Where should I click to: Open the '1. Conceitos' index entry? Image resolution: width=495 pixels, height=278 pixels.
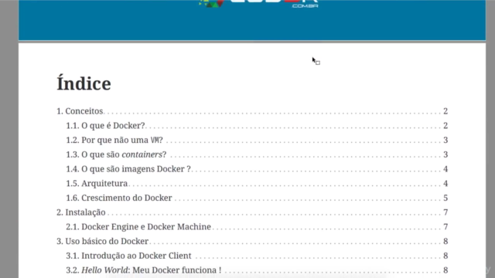click(x=80, y=111)
